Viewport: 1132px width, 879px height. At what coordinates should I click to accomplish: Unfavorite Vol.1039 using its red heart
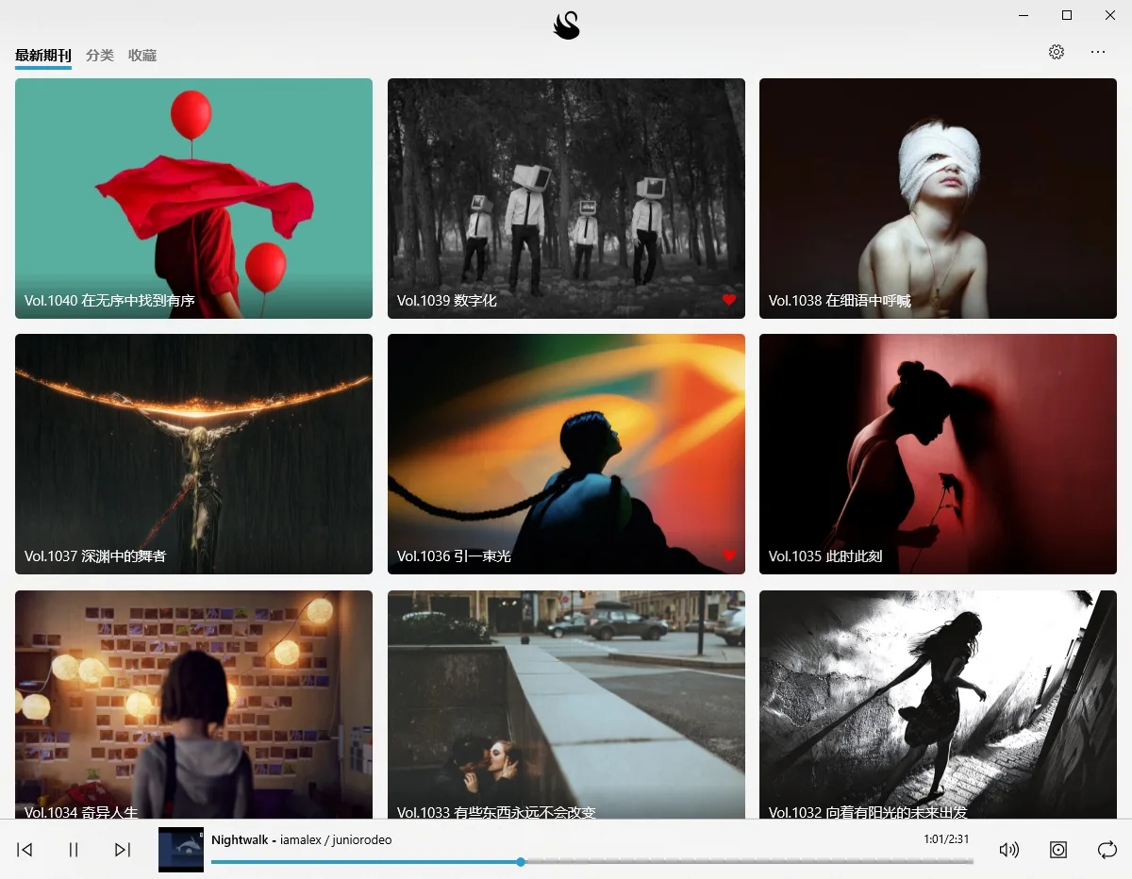click(x=729, y=300)
